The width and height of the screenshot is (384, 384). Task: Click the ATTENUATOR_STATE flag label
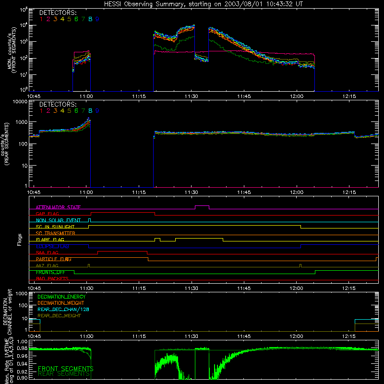click(x=58, y=207)
